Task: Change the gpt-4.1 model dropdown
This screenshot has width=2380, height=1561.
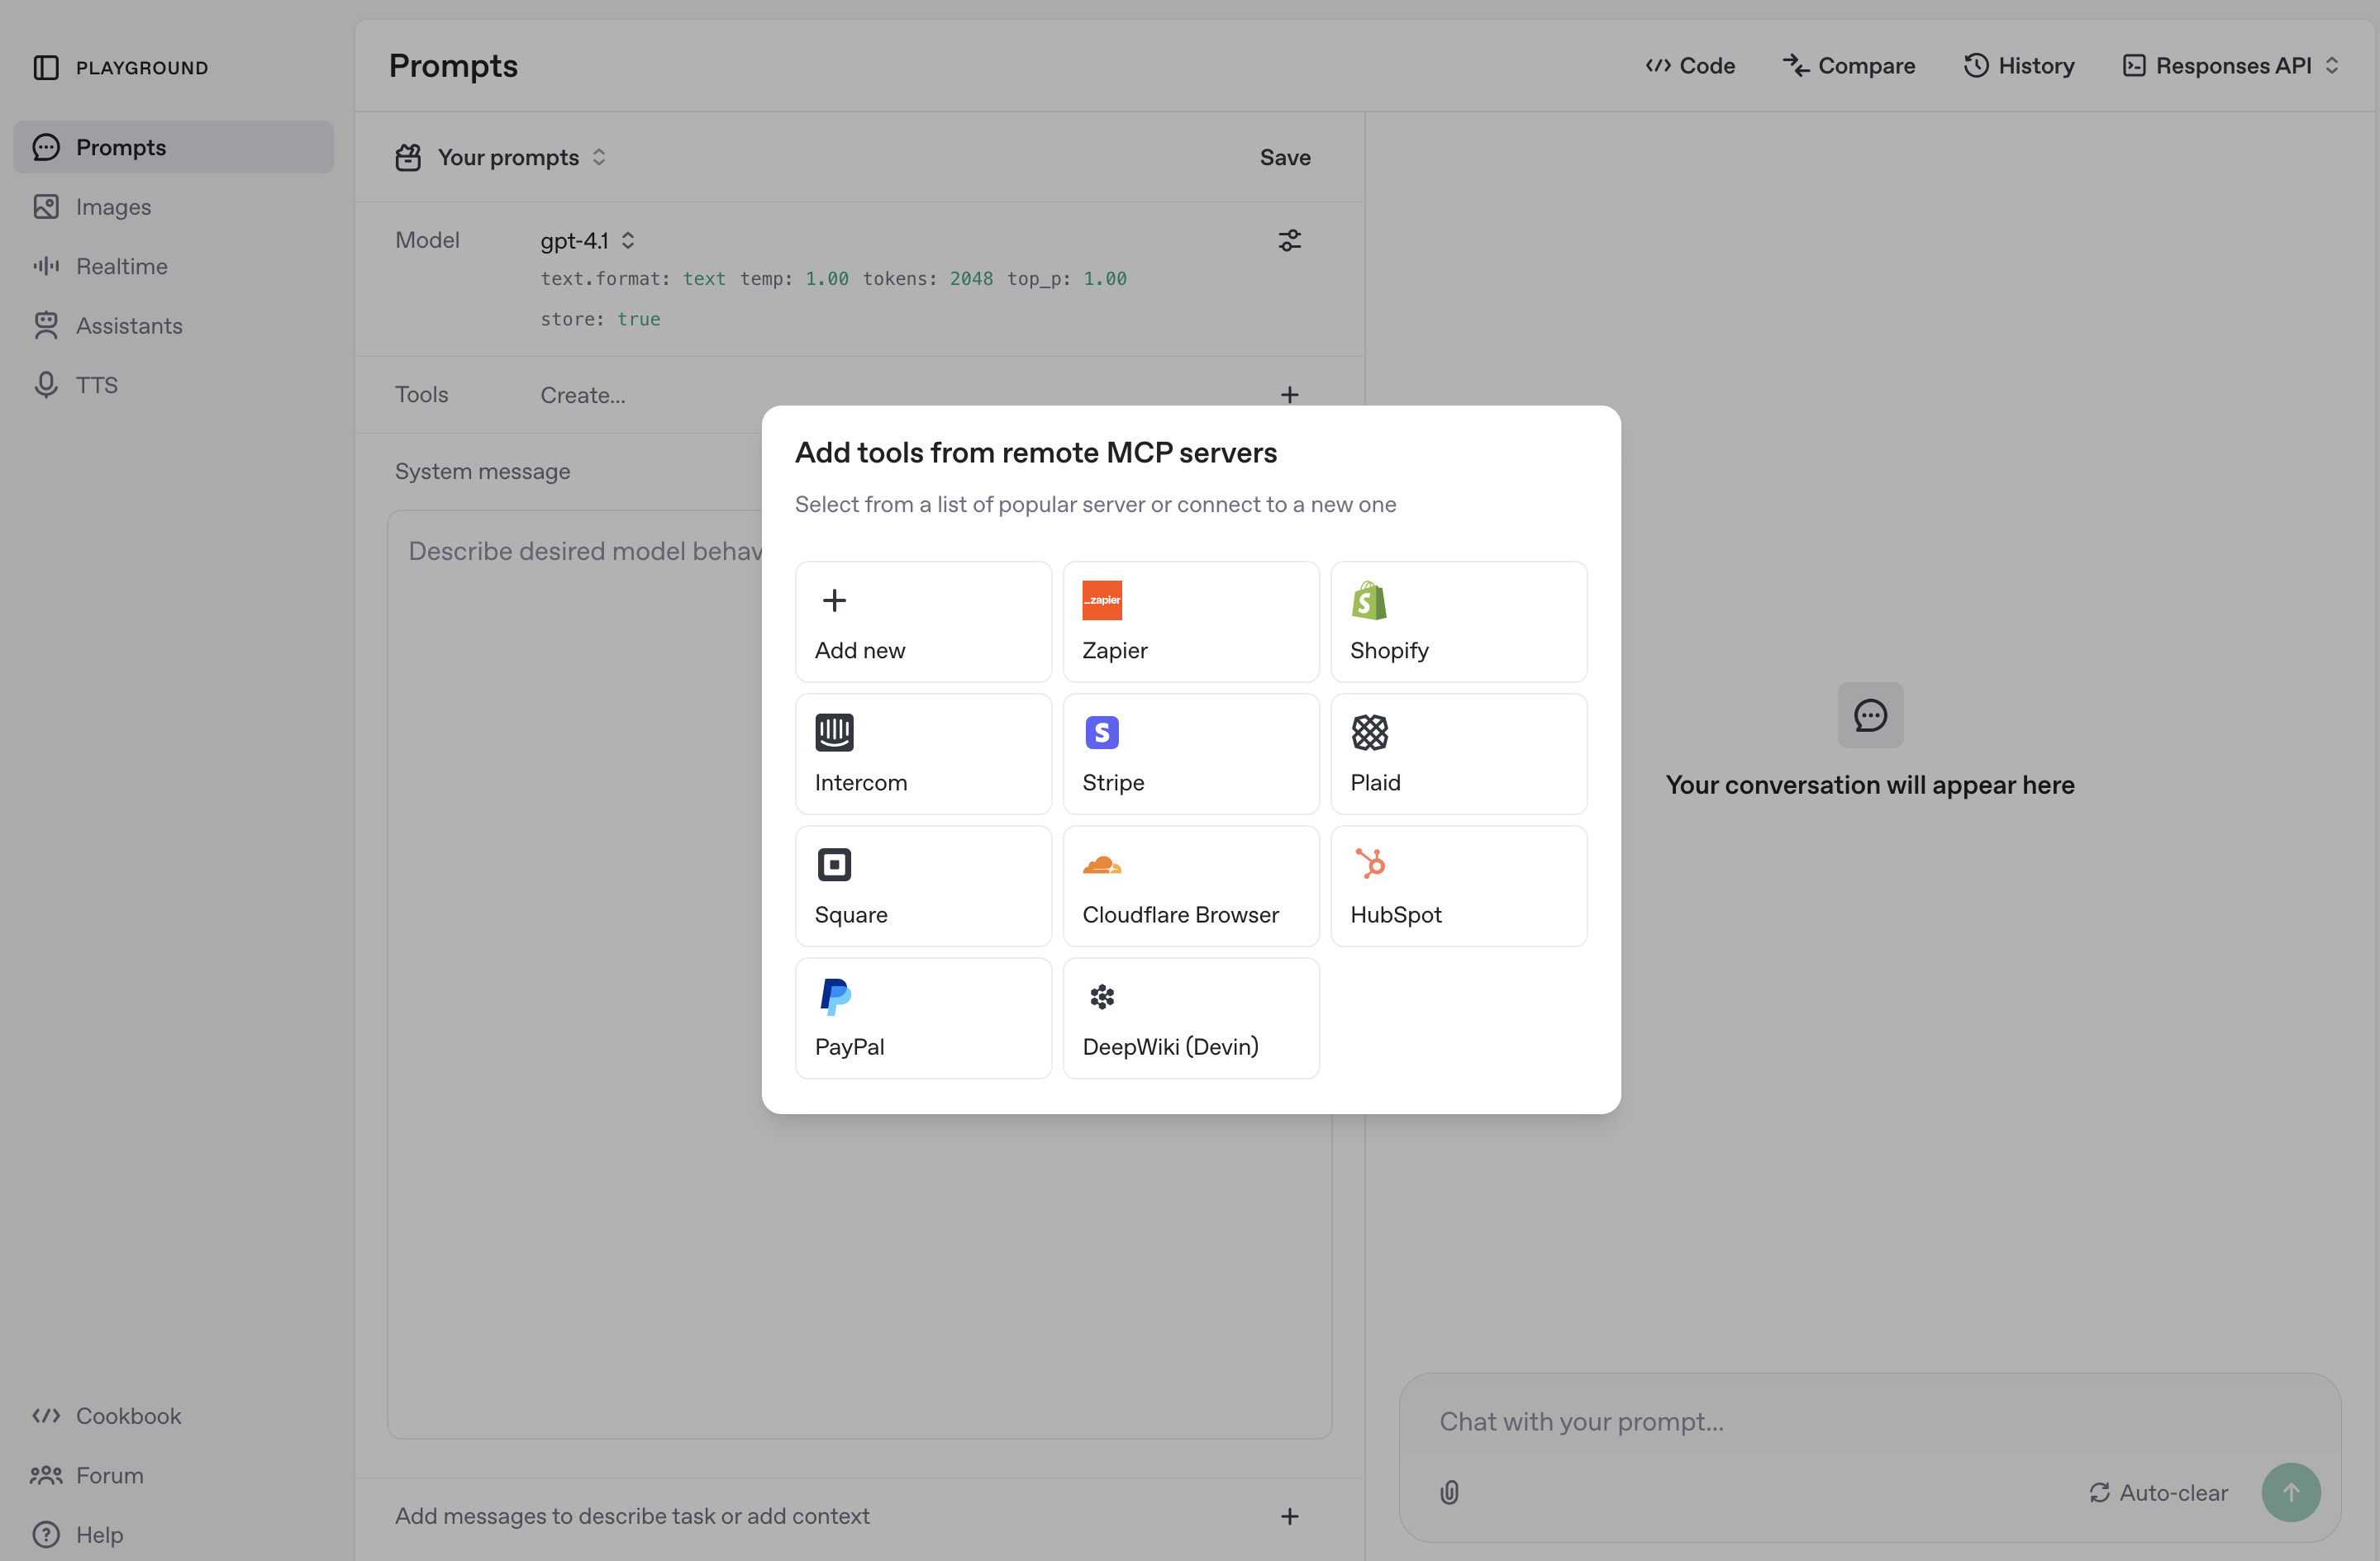Action: click(x=588, y=241)
